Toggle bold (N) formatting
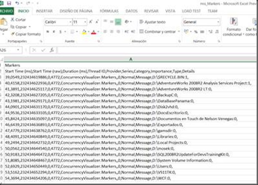 pos(48,32)
